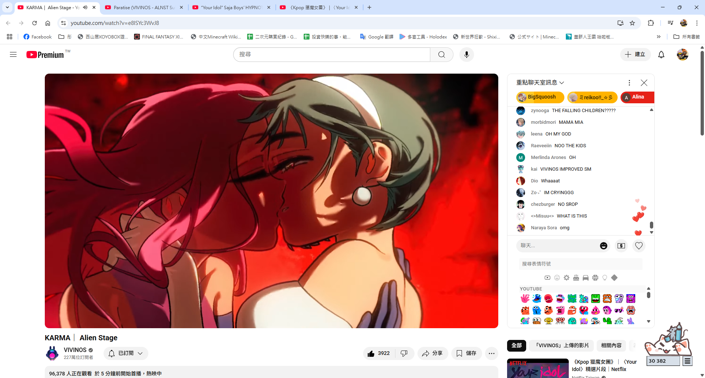The image size is (705, 378).
Task: Save video using 儲存 button
Action: [x=466, y=353]
